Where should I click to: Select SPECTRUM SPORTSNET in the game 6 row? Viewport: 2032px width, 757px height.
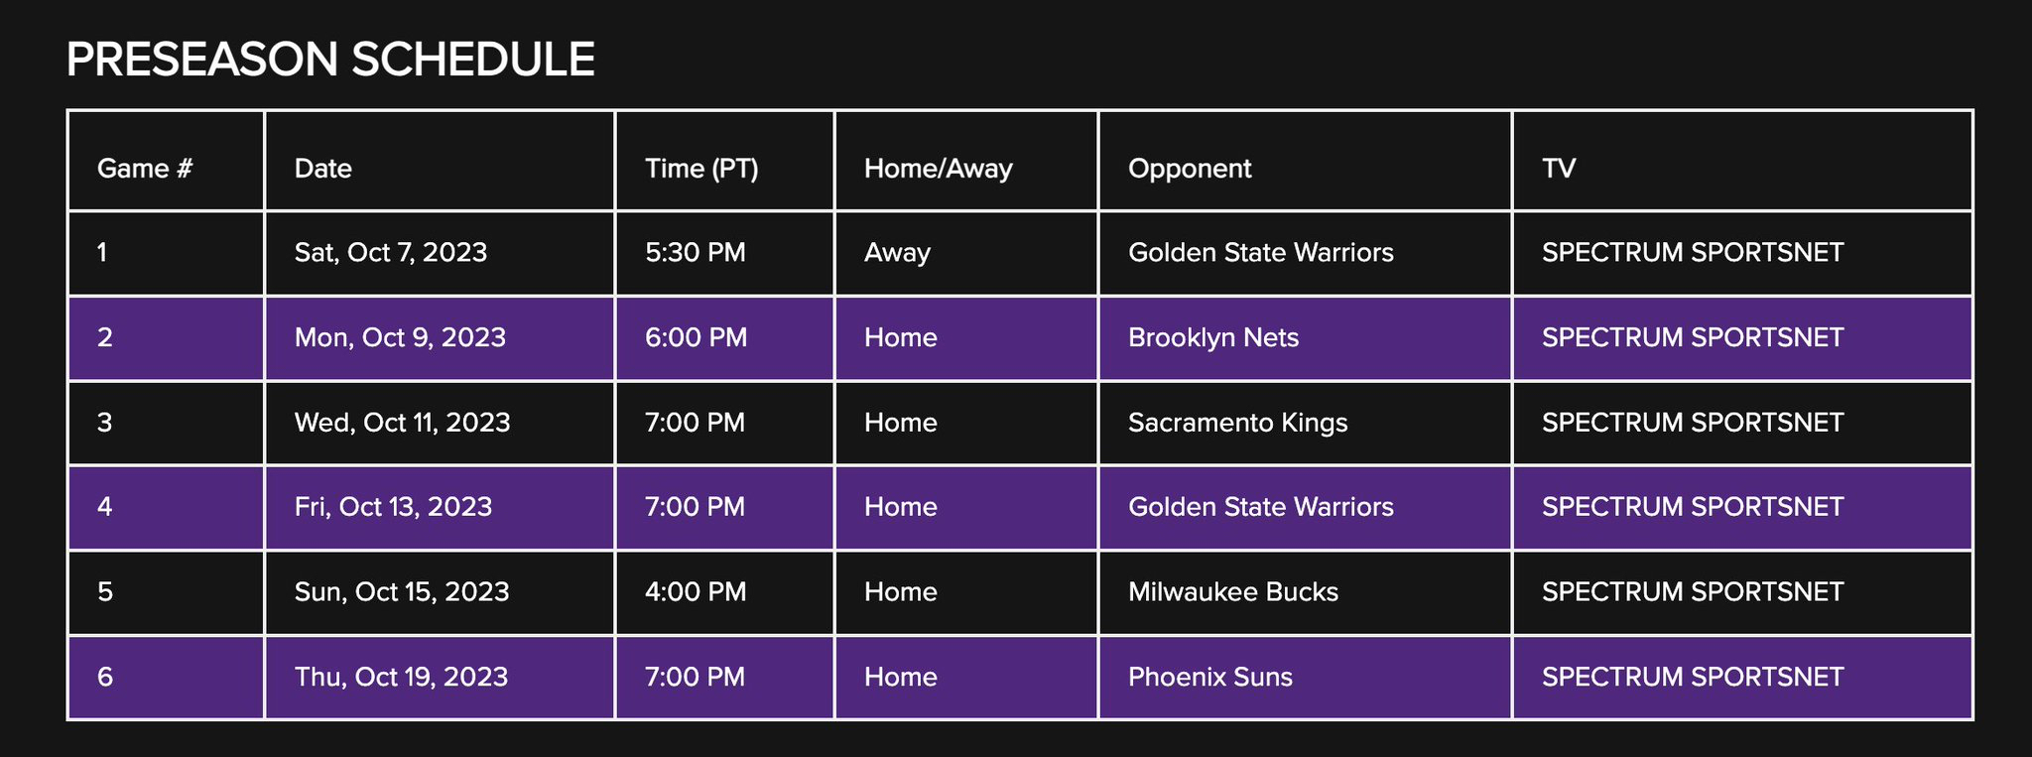point(1742,678)
